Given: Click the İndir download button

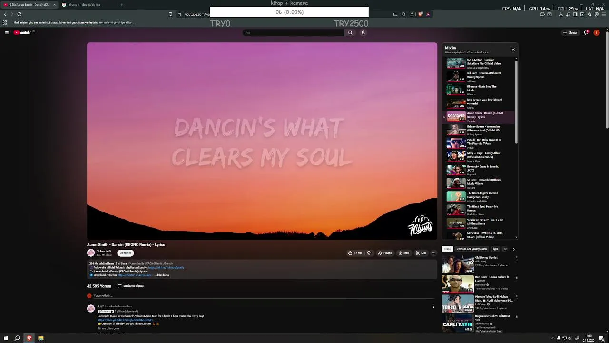Looking at the screenshot, I should (403, 253).
